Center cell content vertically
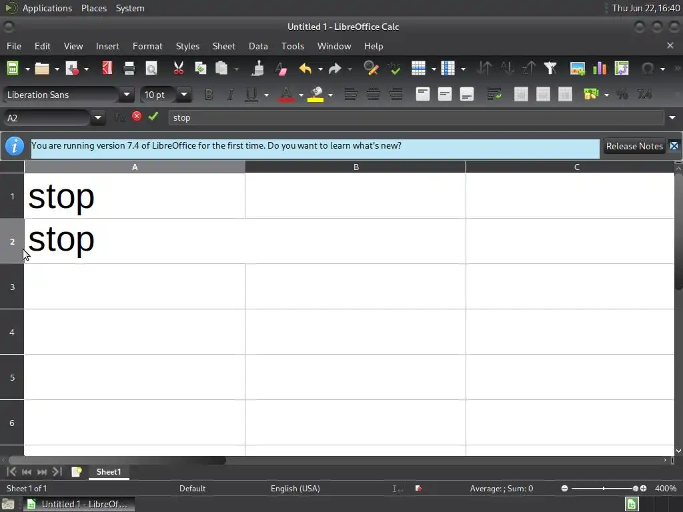 pos(445,95)
